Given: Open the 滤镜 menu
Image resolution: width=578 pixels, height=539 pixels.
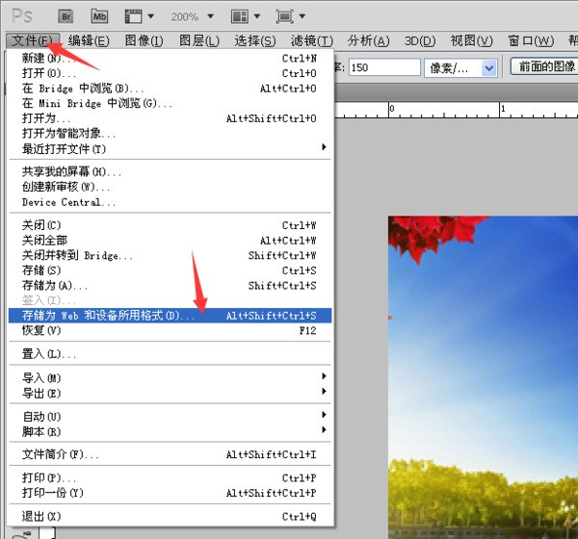Looking at the screenshot, I should pyautogui.click(x=311, y=40).
